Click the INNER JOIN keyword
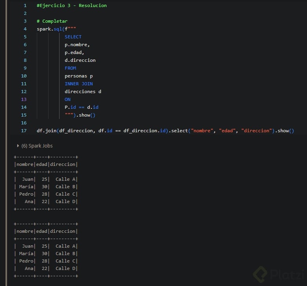The width and height of the screenshot is (307, 286). pyautogui.click(x=79, y=84)
